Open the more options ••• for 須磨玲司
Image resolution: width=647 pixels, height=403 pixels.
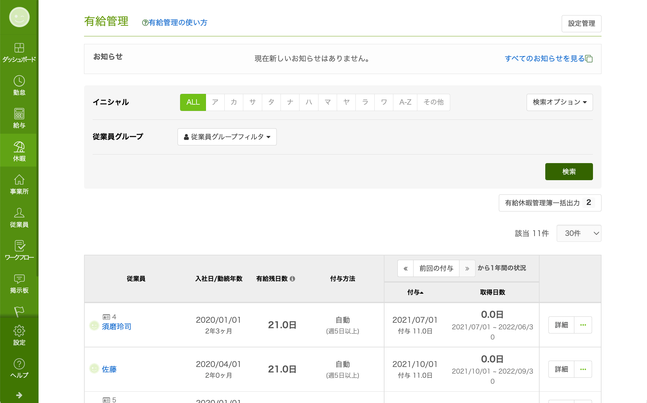pos(583,325)
